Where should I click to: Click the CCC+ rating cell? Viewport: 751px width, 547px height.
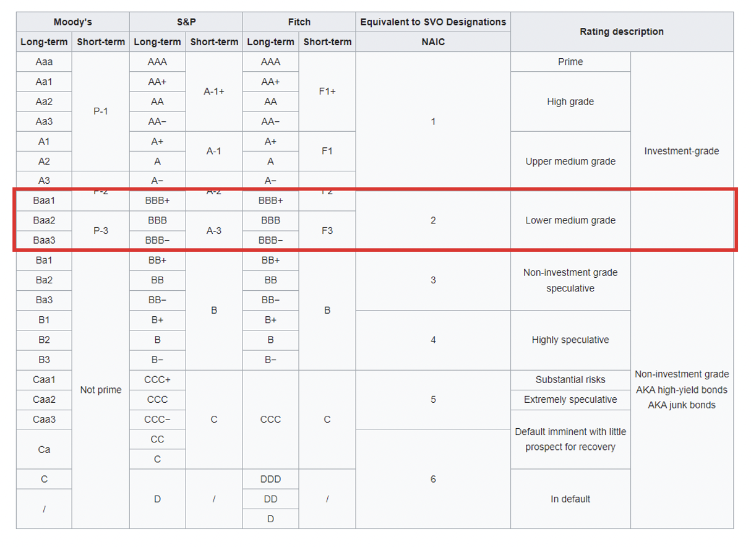click(x=157, y=380)
